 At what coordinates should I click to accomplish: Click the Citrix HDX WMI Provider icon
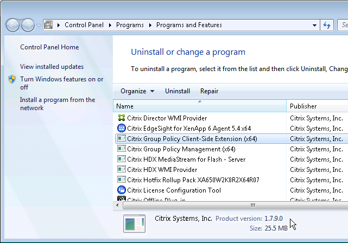click(122, 169)
